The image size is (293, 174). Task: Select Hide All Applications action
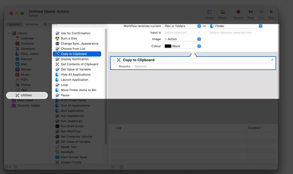(75, 74)
